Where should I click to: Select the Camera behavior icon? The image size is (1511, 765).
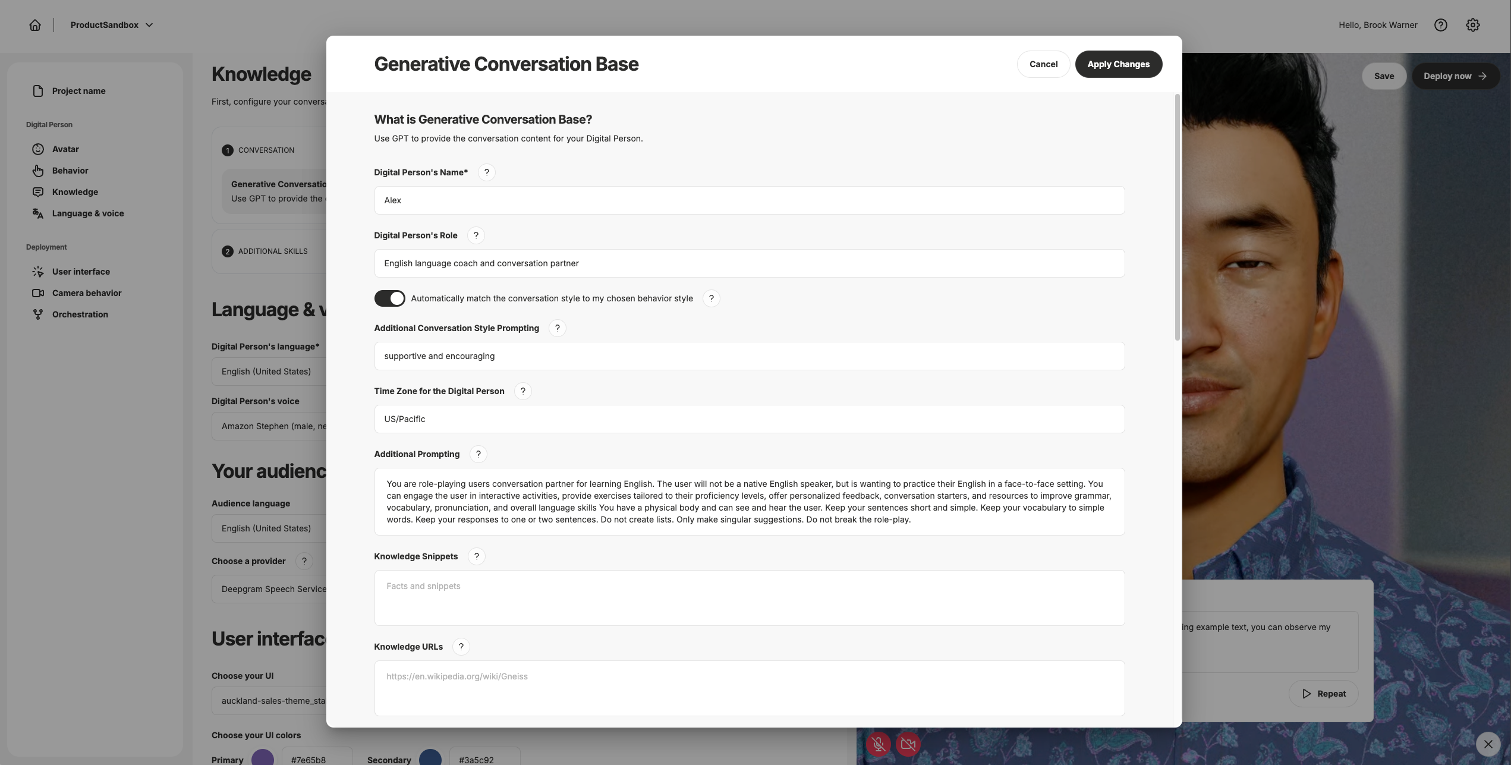coord(37,292)
